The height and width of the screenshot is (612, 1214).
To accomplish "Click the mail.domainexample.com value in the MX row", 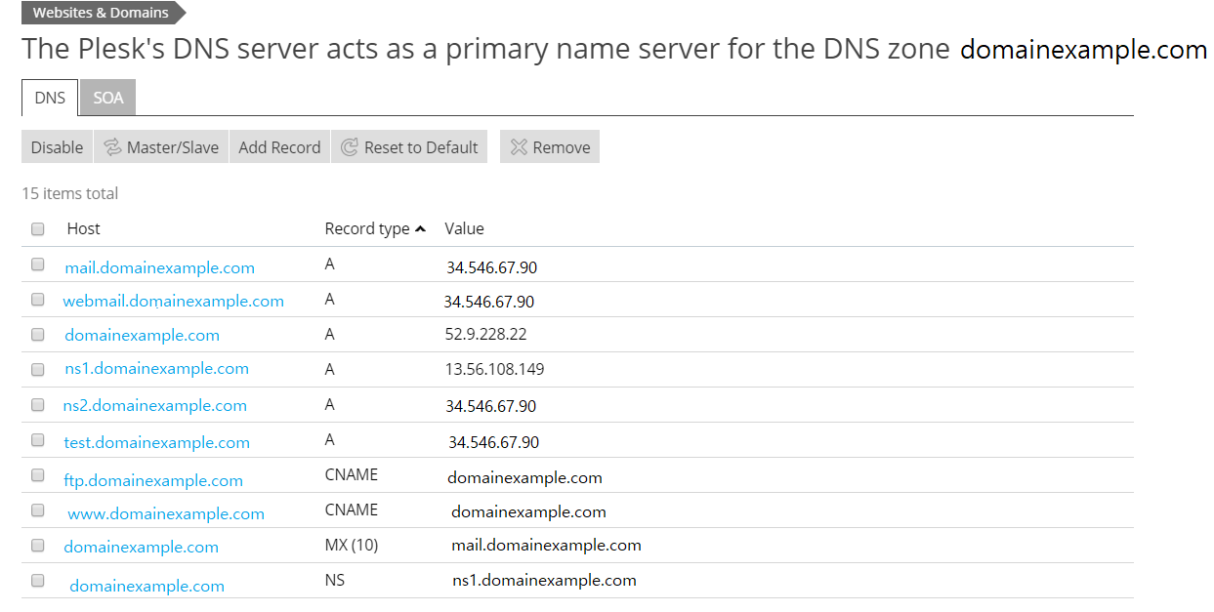I will (x=547, y=545).
